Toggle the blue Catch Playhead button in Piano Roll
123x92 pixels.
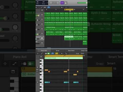click(53, 53)
